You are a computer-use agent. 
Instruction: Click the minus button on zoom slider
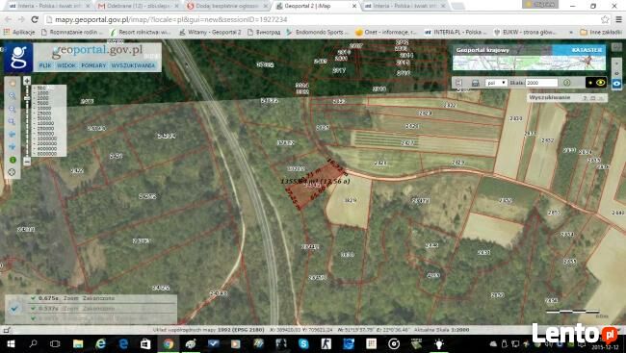[27, 162]
